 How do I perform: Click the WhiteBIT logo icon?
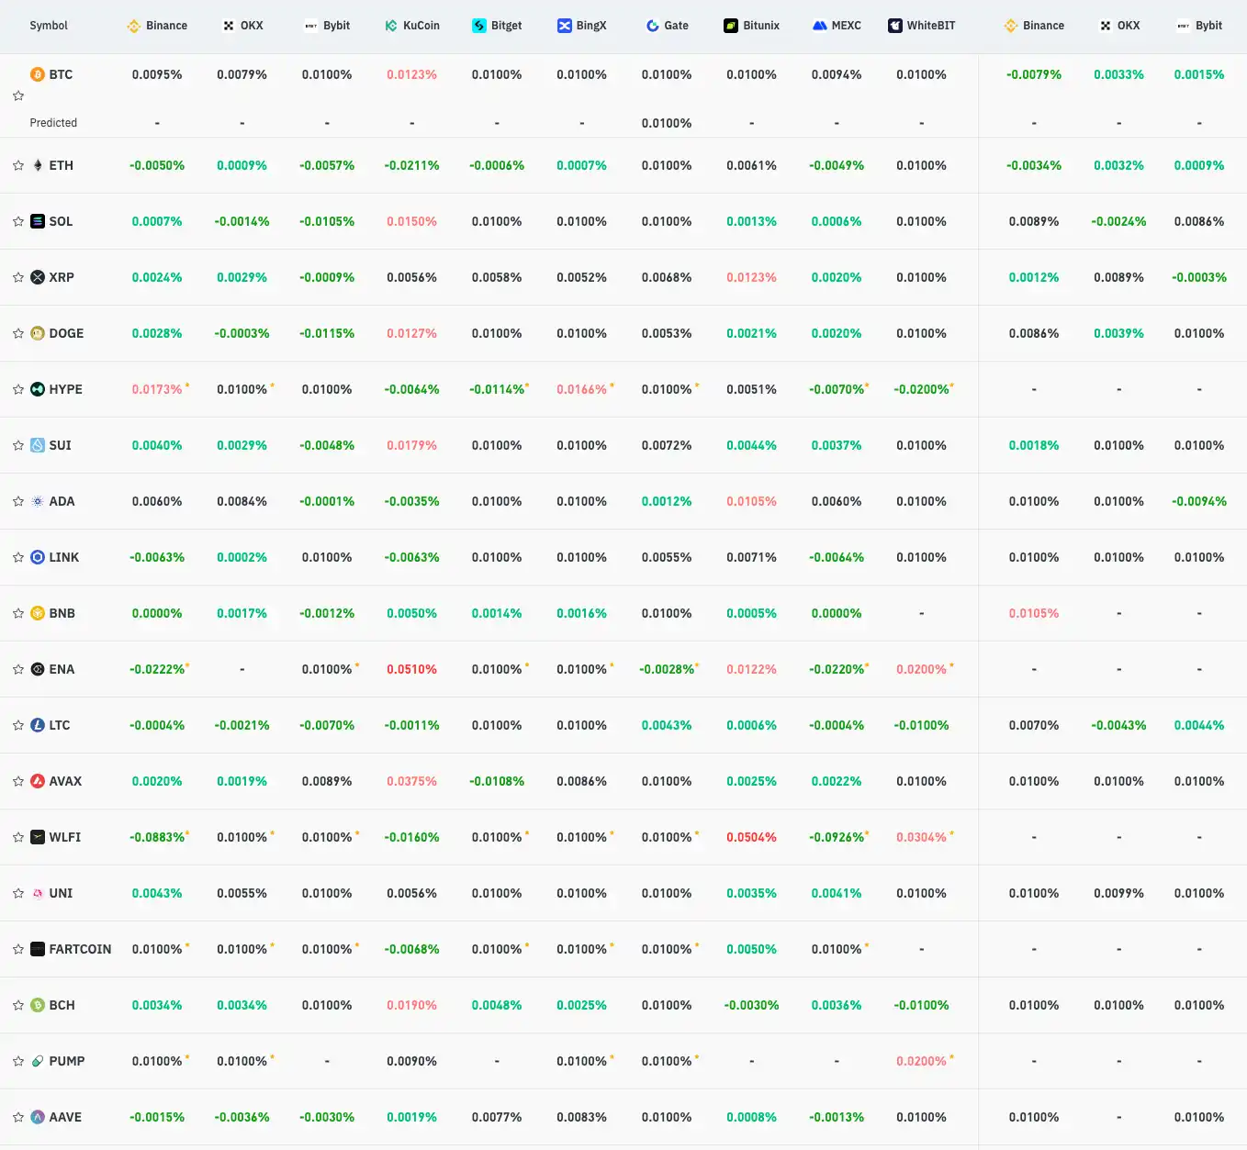coord(895,26)
